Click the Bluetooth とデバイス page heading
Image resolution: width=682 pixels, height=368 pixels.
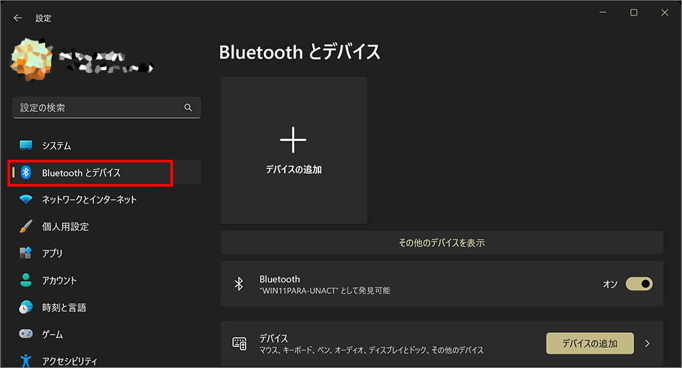(300, 52)
